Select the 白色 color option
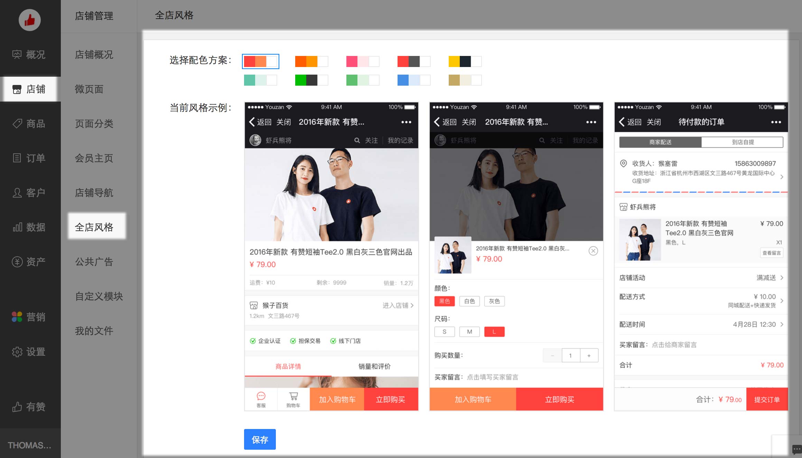 [469, 301]
